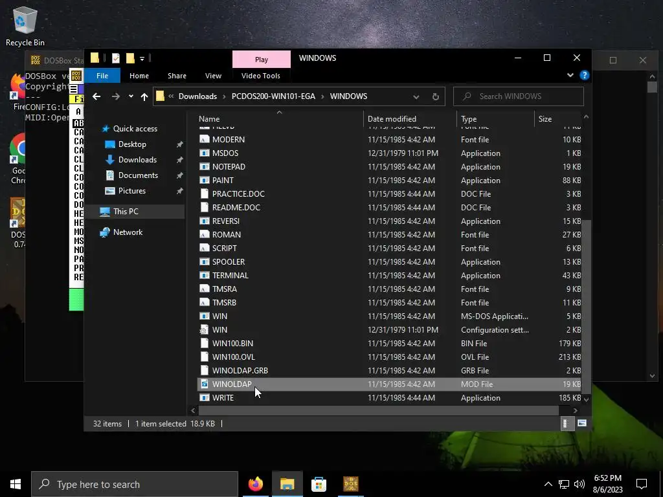Go to Downloads in the breadcrumb path
The height and width of the screenshot is (497, 663).
[x=197, y=96]
